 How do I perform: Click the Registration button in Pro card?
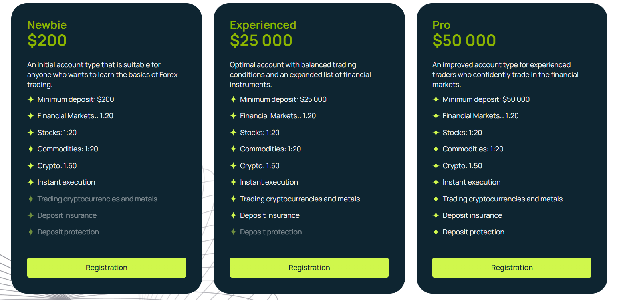tap(512, 268)
